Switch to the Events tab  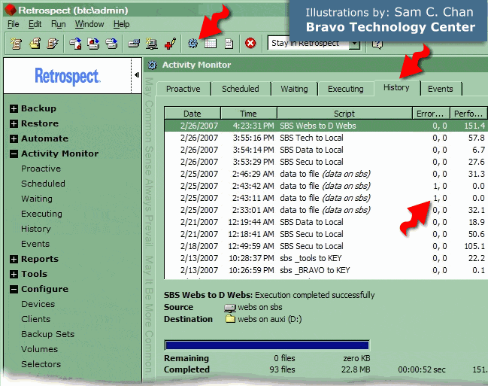coord(440,89)
